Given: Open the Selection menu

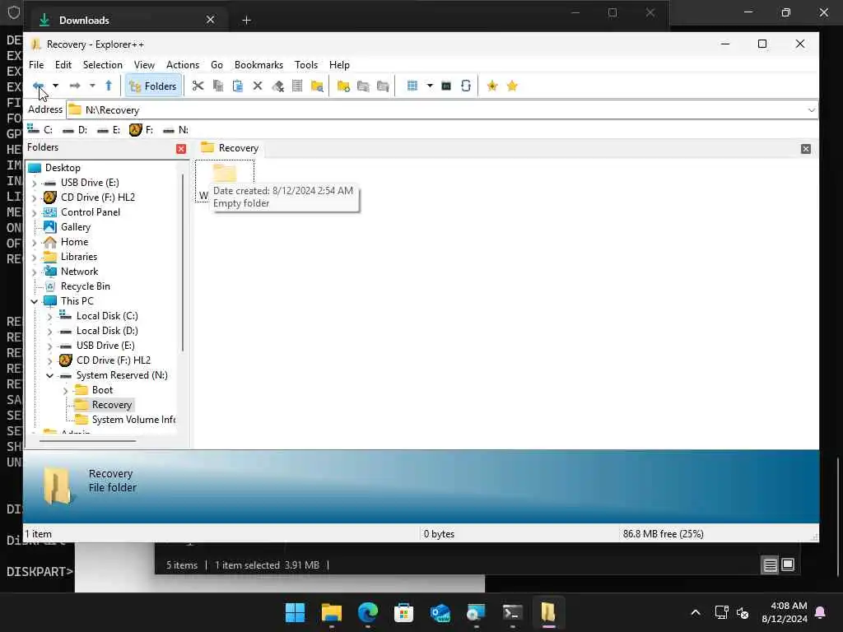Looking at the screenshot, I should tap(102, 64).
